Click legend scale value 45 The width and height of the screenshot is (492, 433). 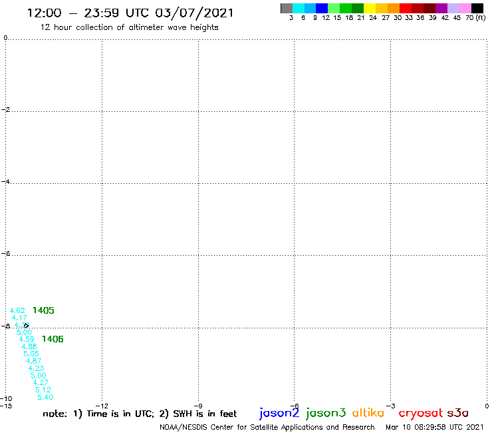[457, 18]
